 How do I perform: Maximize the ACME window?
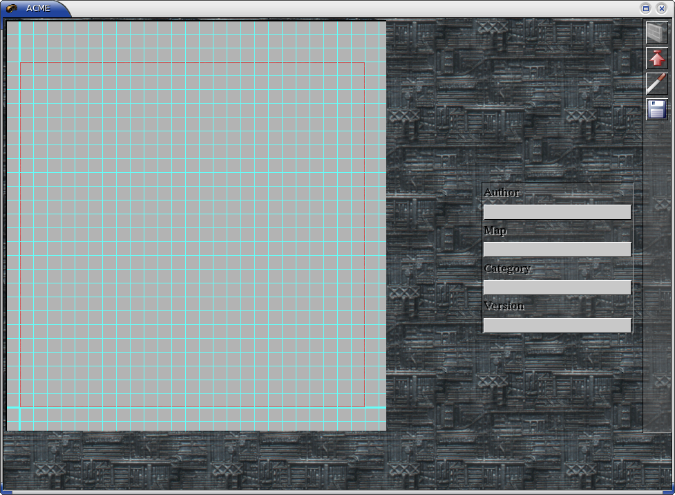click(x=646, y=8)
